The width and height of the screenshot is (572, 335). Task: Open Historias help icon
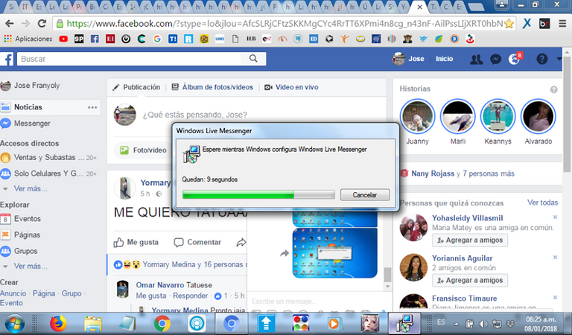coord(554,89)
